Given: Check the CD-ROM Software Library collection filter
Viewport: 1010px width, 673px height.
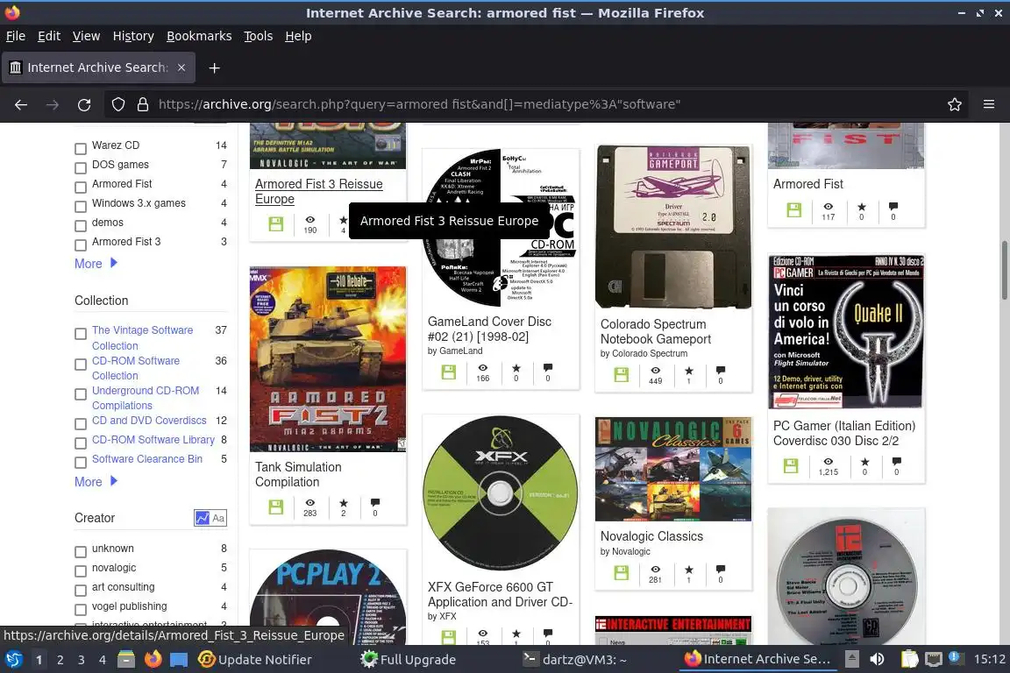Looking at the screenshot, I should point(81,443).
